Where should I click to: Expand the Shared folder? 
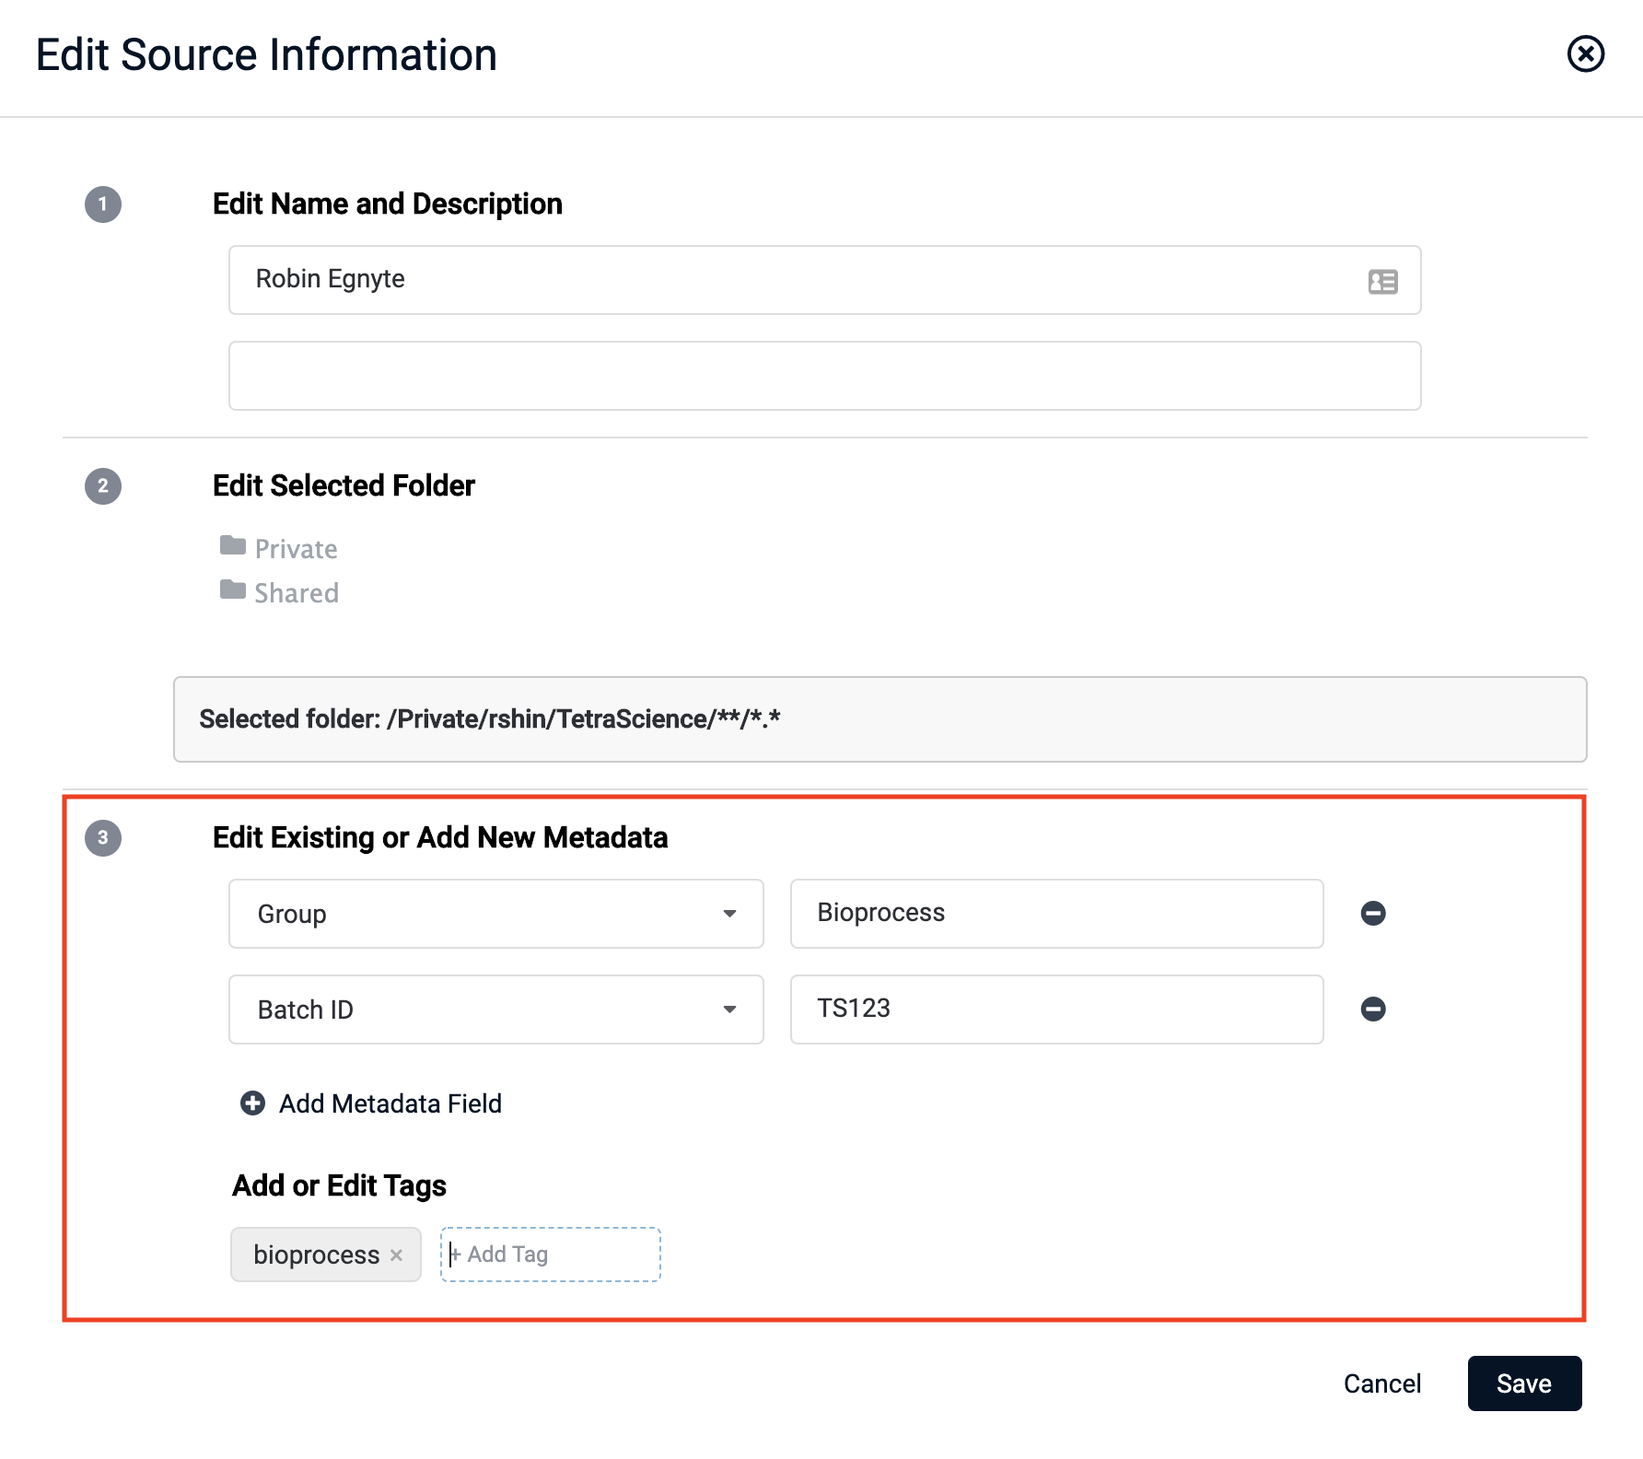pyautogui.click(x=297, y=593)
